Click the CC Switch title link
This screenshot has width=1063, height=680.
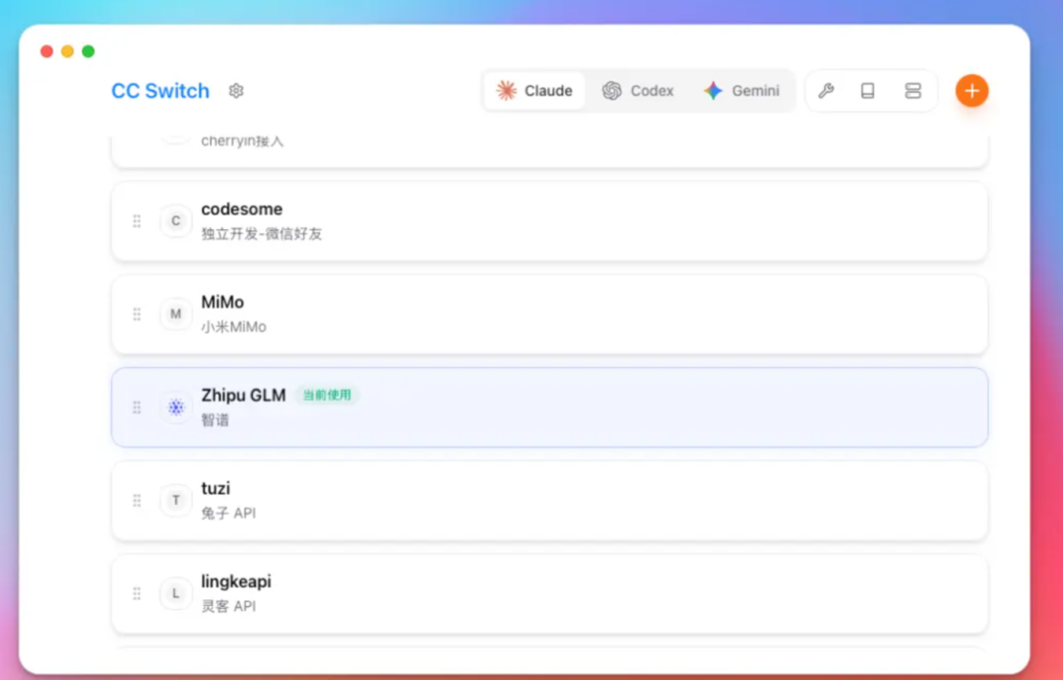pos(160,91)
